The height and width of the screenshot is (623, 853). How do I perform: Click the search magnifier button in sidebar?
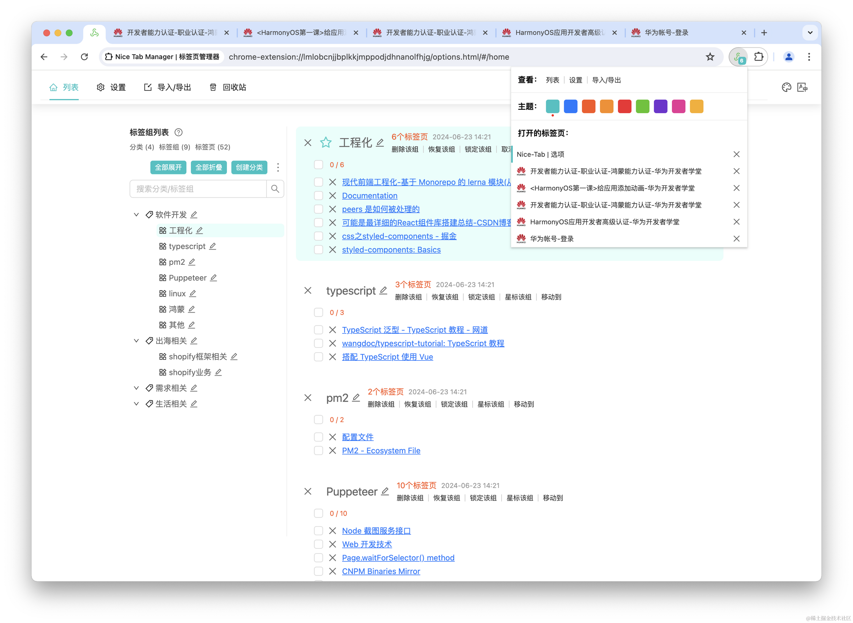pos(275,189)
